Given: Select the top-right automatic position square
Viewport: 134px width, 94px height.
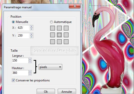Looking at the screenshot, I should coord(66,28).
